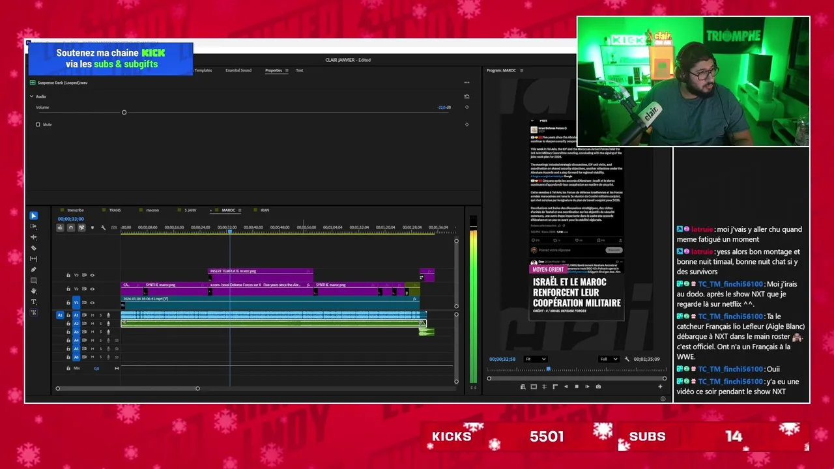
Task: Toggle Linked Selection in timeline
Action: pyautogui.click(x=81, y=227)
